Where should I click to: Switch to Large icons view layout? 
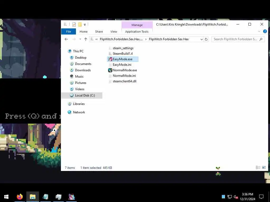[x=264, y=167]
